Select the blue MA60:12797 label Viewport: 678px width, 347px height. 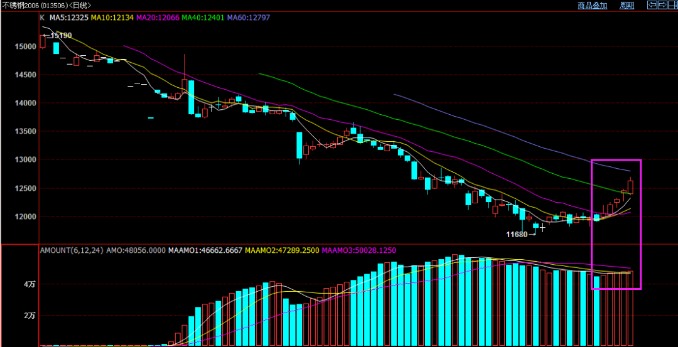tap(249, 18)
